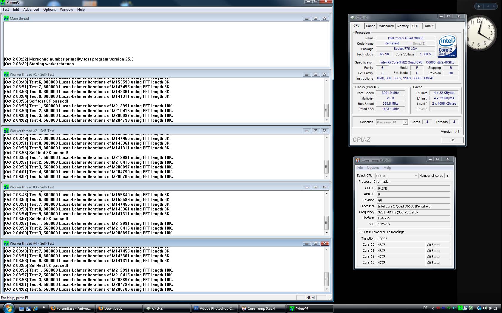This screenshot has width=502, height=313.
Task: Expand the quick launch overflow chevron
Action: 44,307
